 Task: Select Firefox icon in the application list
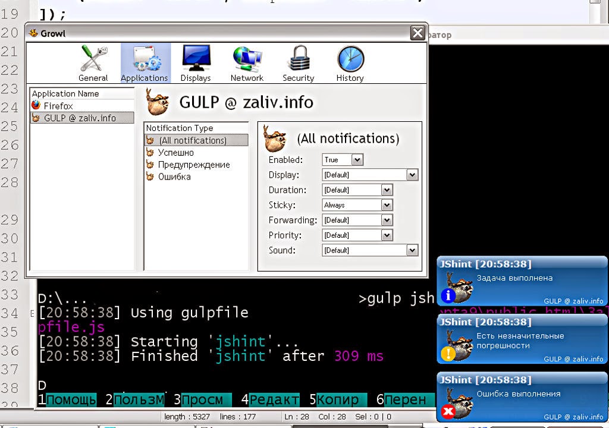pyautogui.click(x=36, y=105)
